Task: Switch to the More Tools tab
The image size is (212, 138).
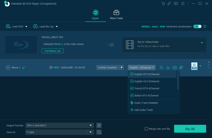Action: [x=116, y=15]
